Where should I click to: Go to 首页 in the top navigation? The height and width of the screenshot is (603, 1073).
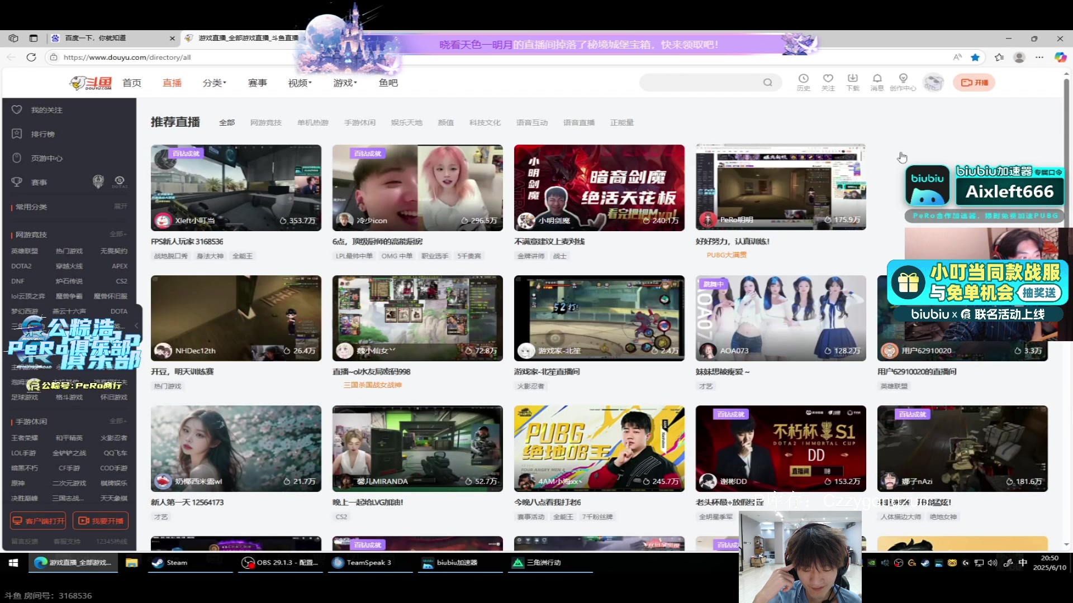tap(132, 83)
